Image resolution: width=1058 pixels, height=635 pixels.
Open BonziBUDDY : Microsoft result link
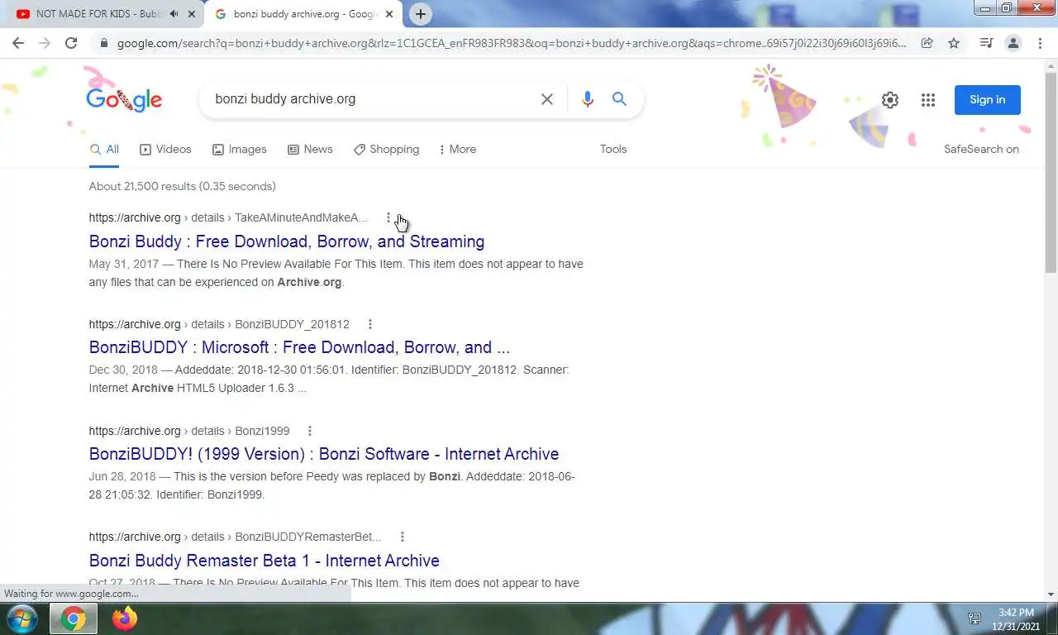pos(299,347)
